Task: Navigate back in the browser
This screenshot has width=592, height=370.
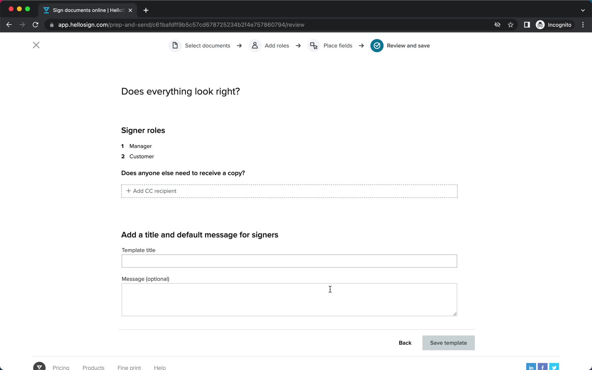Action: pyautogui.click(x=9, y=25)
